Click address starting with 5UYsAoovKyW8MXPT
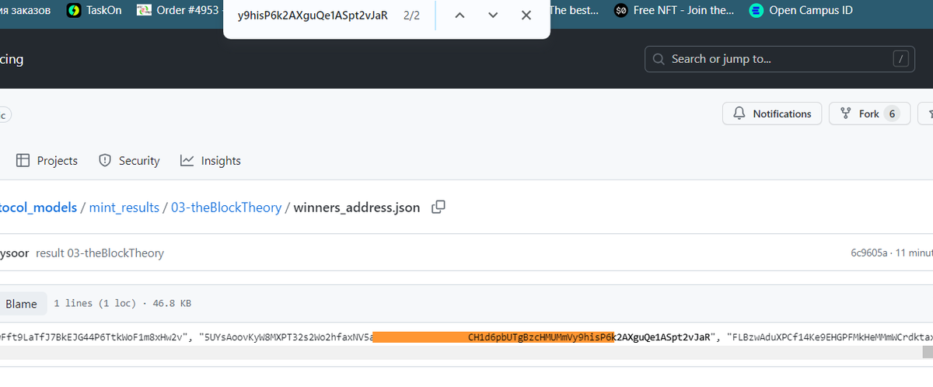This screenshot has height=387, width=933. (x=287, y=337)
